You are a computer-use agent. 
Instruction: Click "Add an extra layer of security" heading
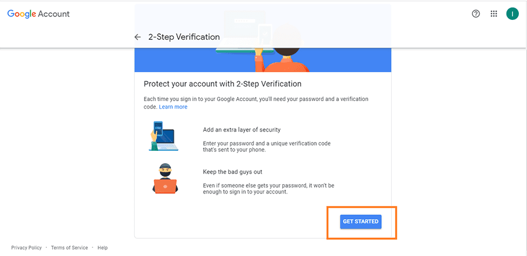point(242,130)
